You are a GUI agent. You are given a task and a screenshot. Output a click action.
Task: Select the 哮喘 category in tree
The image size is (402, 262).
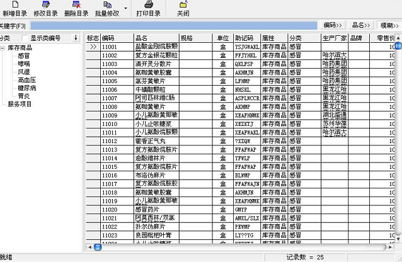coord(24,64)
